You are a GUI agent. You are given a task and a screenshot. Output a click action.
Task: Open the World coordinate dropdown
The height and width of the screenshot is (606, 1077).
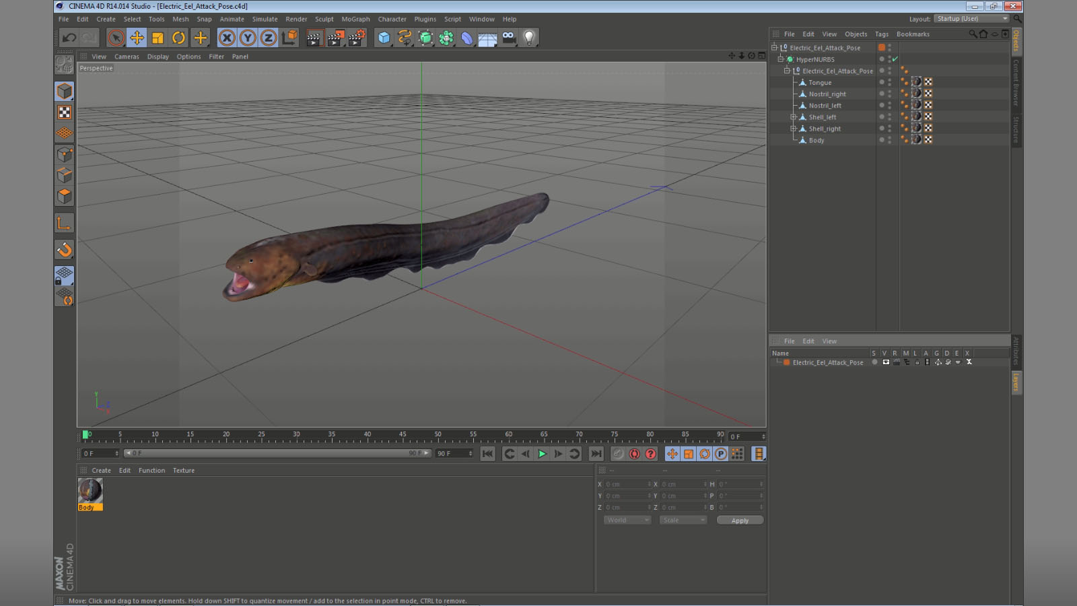627,520
